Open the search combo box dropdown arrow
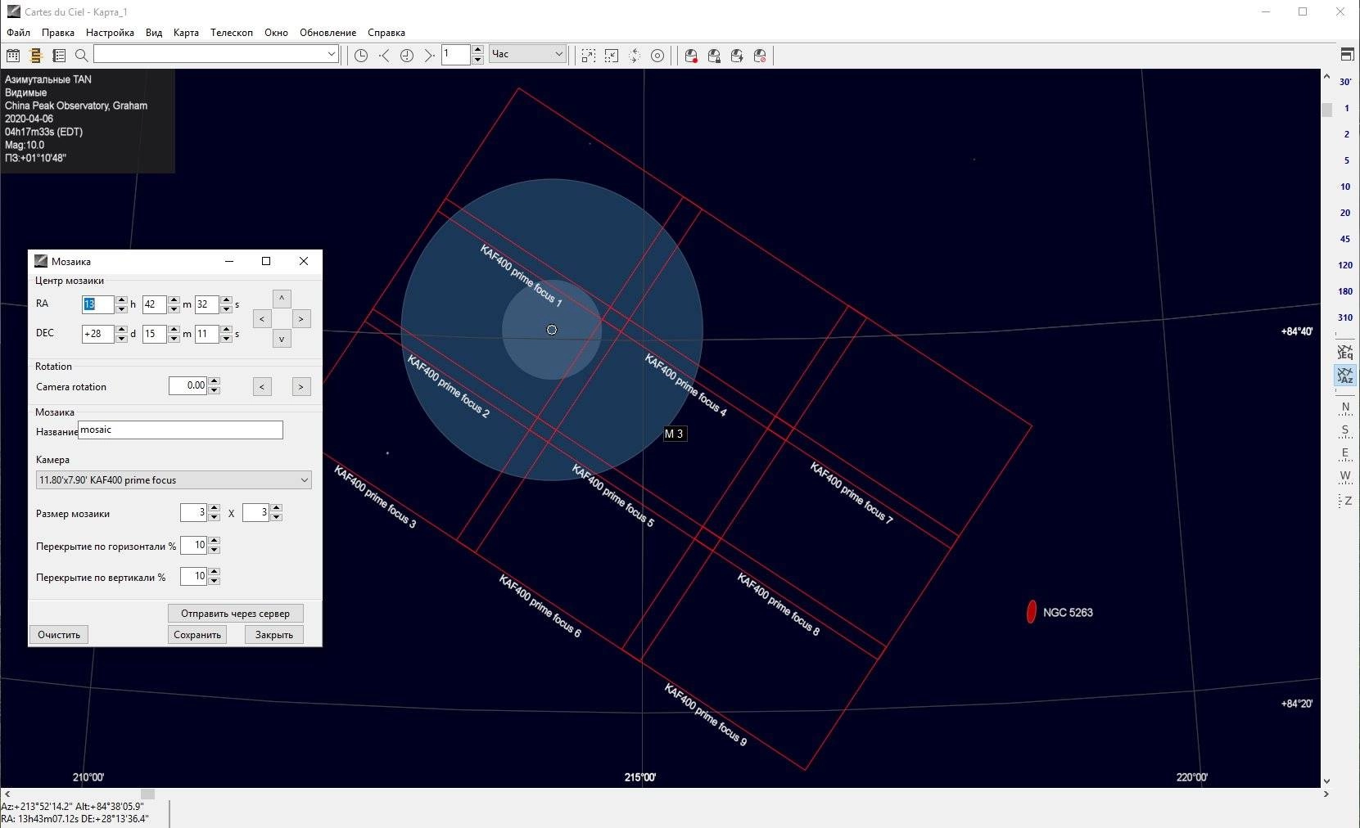This screenshot has width=1360, height=828. [x=332, y=54]
